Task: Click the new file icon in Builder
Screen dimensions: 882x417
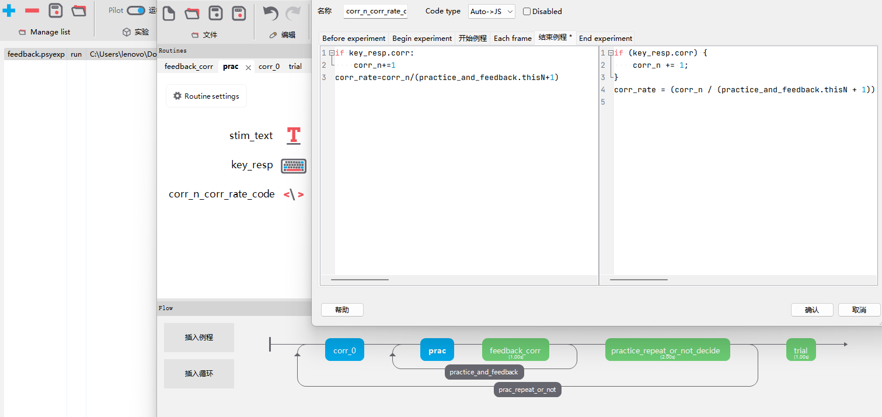Action: tap(169, 13)
